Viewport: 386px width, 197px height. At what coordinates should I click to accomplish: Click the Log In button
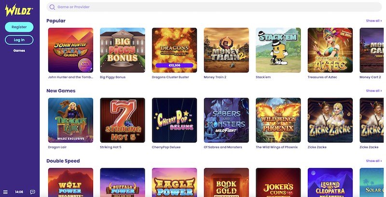[x=19, y=40]
